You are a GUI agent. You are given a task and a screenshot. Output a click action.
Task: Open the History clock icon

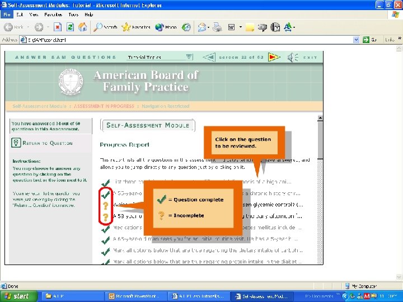click(186, 27)
